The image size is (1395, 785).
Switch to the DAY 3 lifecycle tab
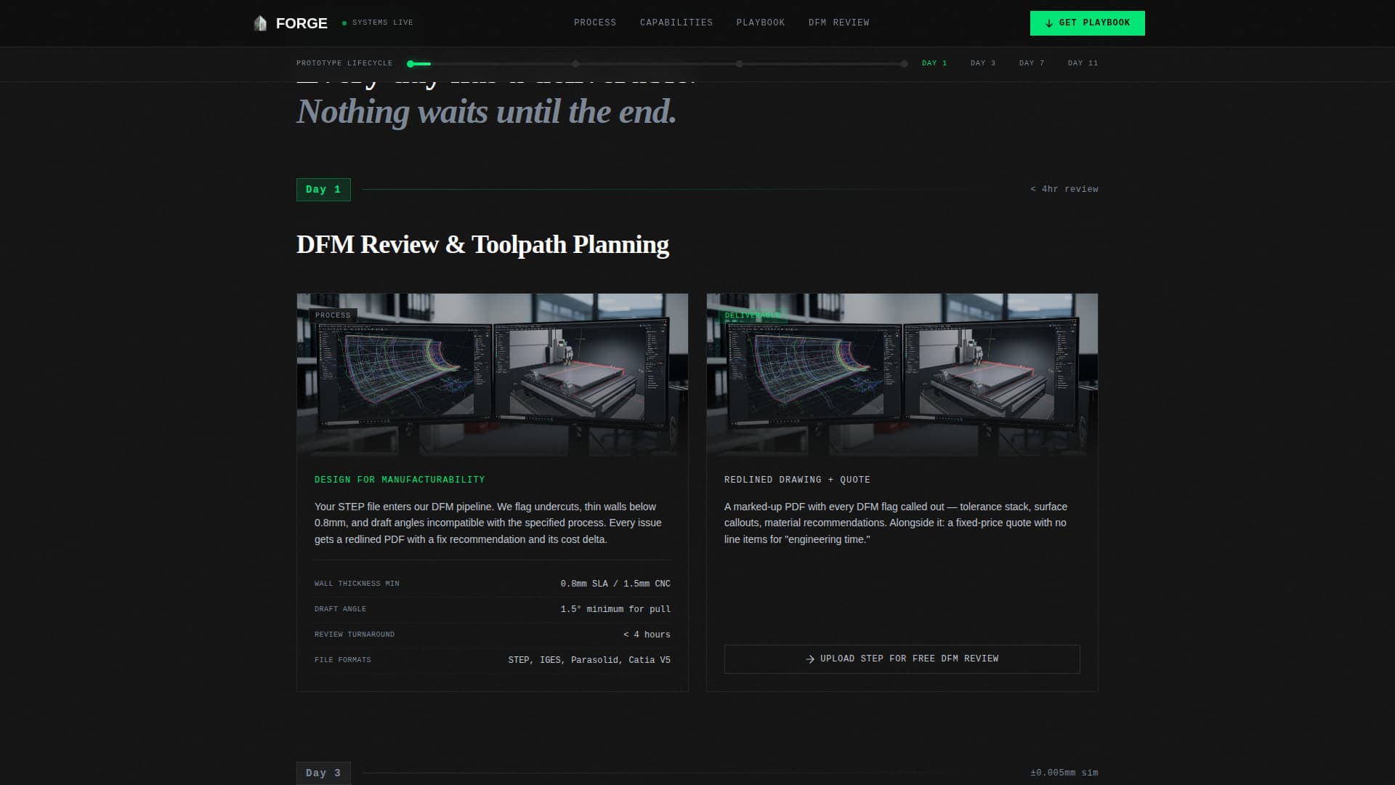[982, 63]
